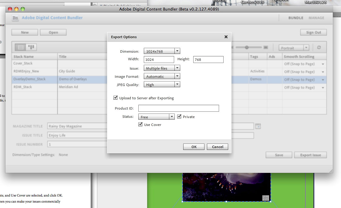
Task: Click the Open button
Action: 53,32
